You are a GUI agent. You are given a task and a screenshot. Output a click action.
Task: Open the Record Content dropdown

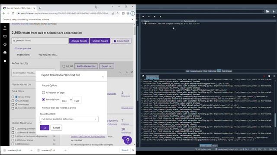pos(69,119)
